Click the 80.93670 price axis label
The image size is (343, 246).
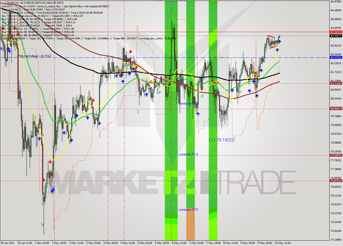(x=336, y=90)
